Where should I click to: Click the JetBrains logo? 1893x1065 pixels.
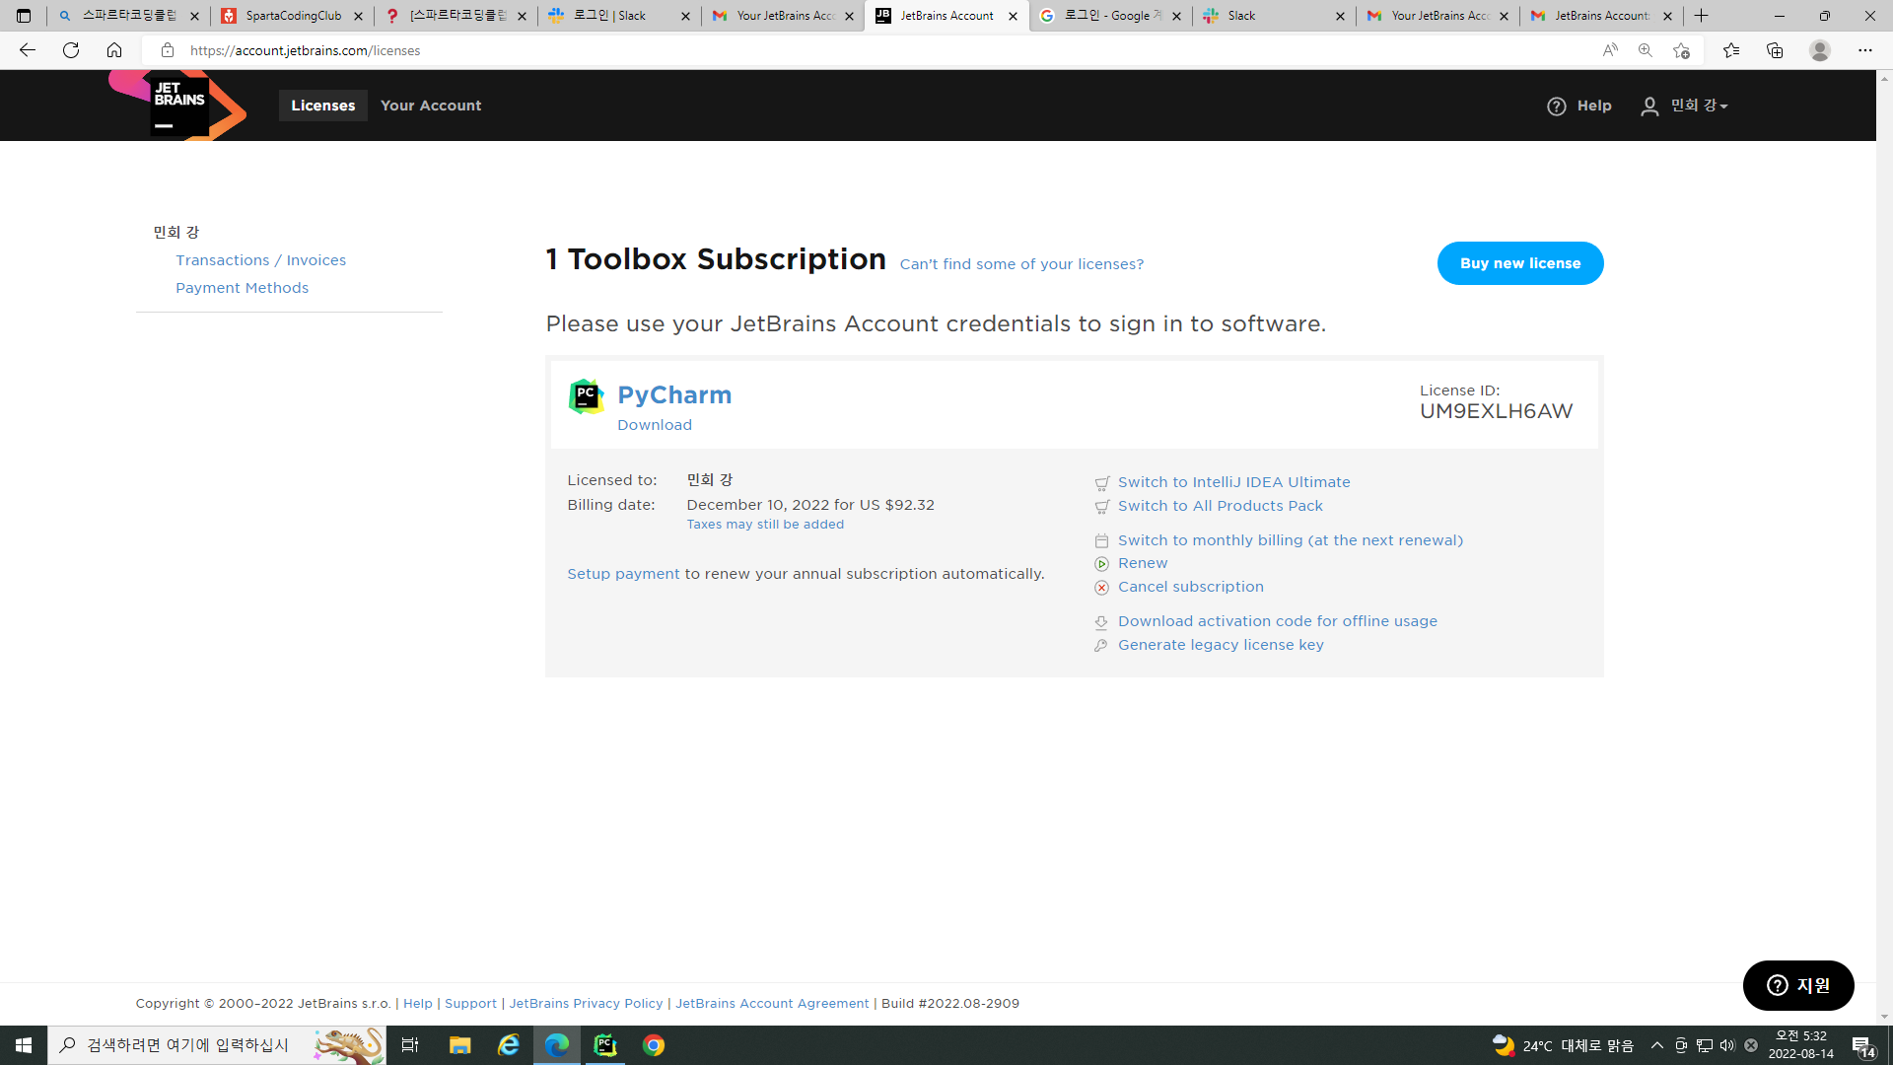[x=177, y=105]
